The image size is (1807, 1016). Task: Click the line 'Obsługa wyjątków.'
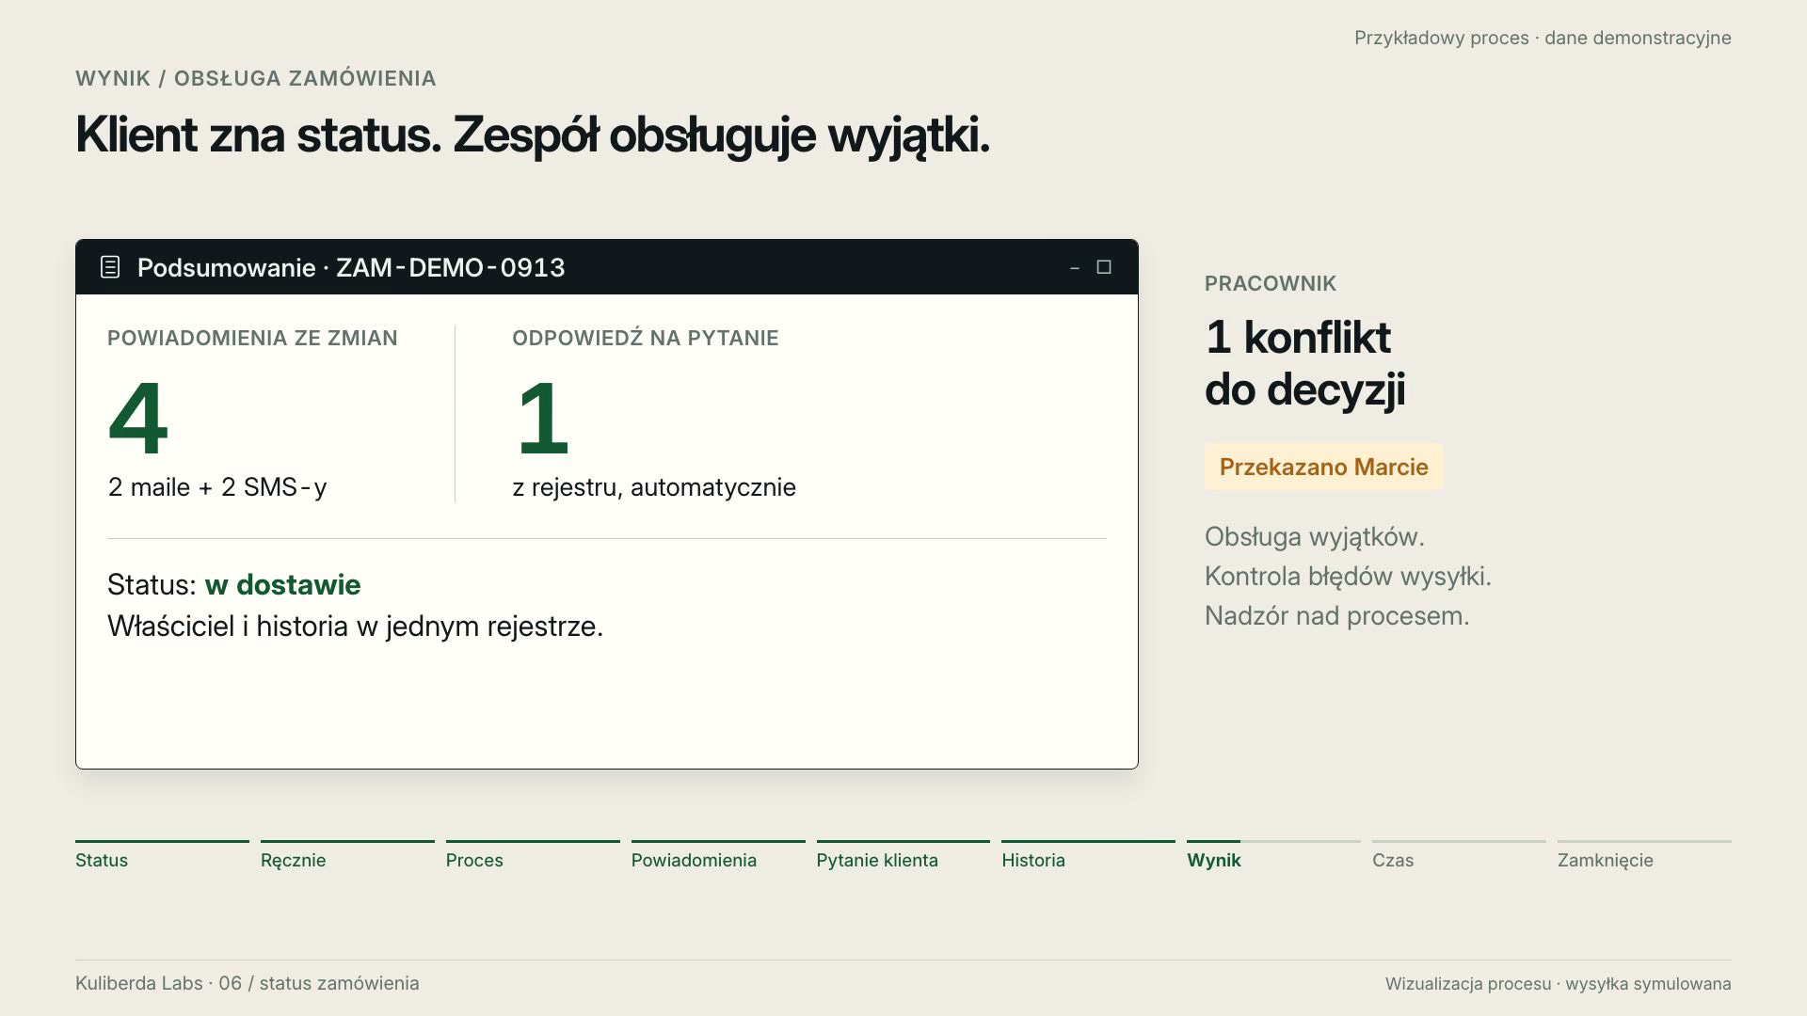[x=1315, y=537]
